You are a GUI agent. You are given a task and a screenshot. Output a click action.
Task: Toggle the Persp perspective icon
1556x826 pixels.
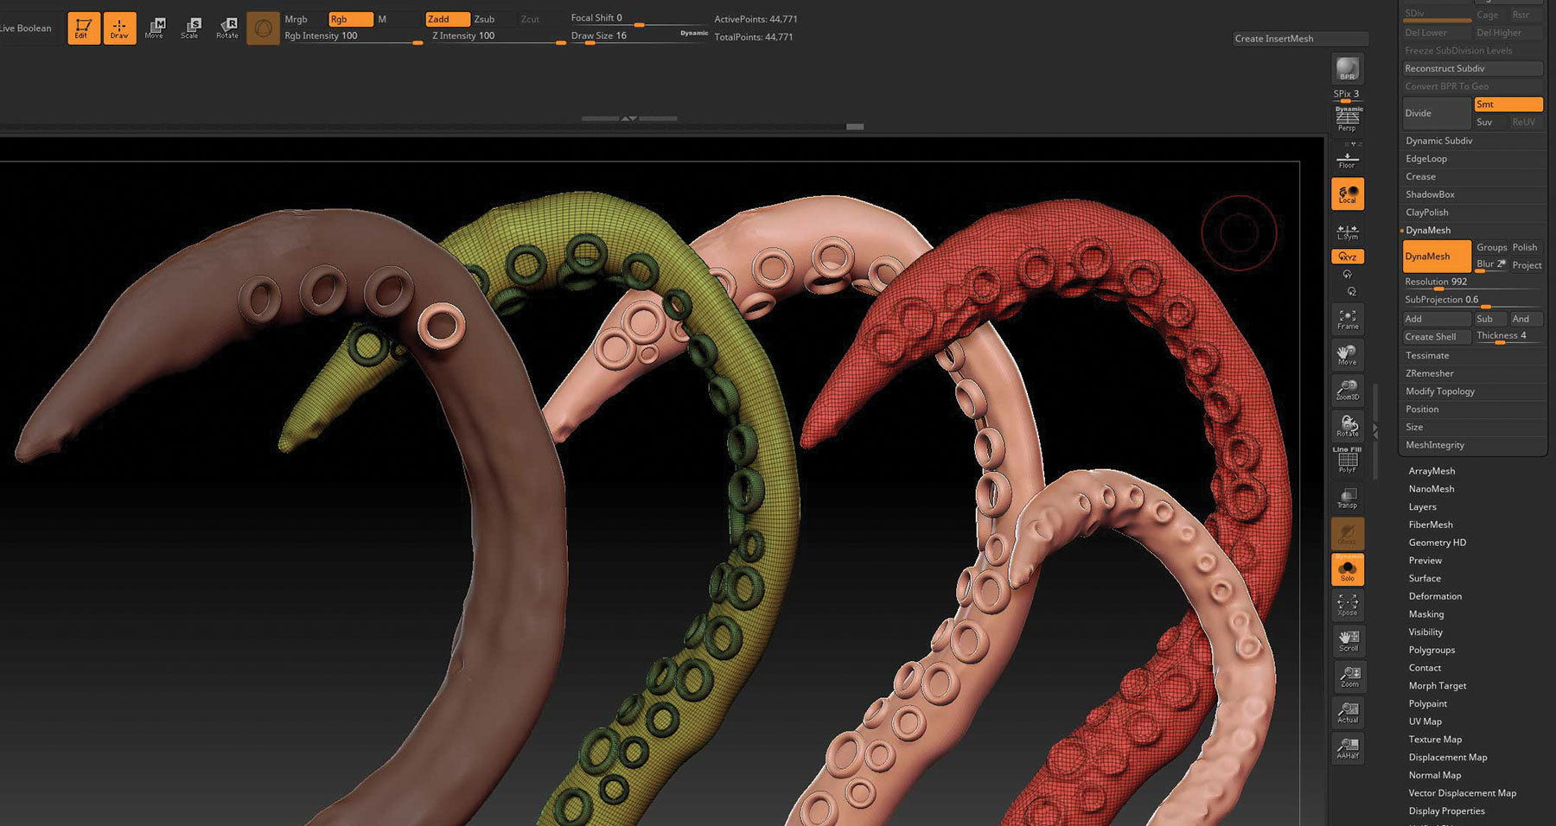coord(1348,119)
